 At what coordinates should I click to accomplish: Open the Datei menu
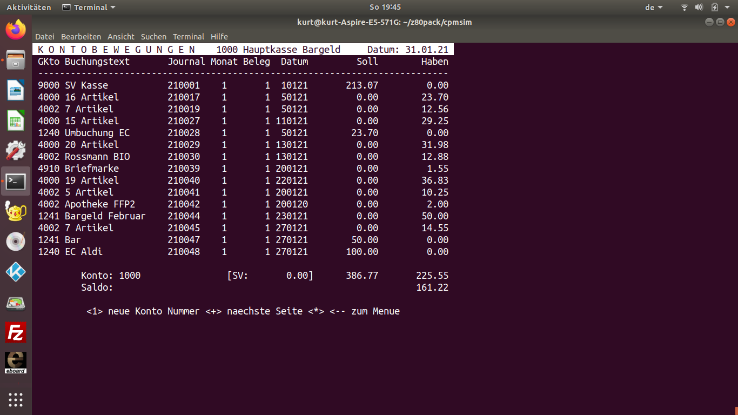[45, 37]
